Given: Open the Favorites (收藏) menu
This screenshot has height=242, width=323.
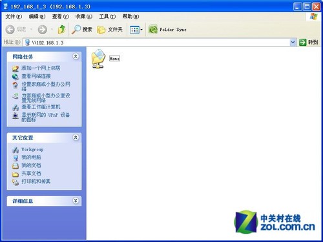Looking at the screenshot, I should [84, 16].
